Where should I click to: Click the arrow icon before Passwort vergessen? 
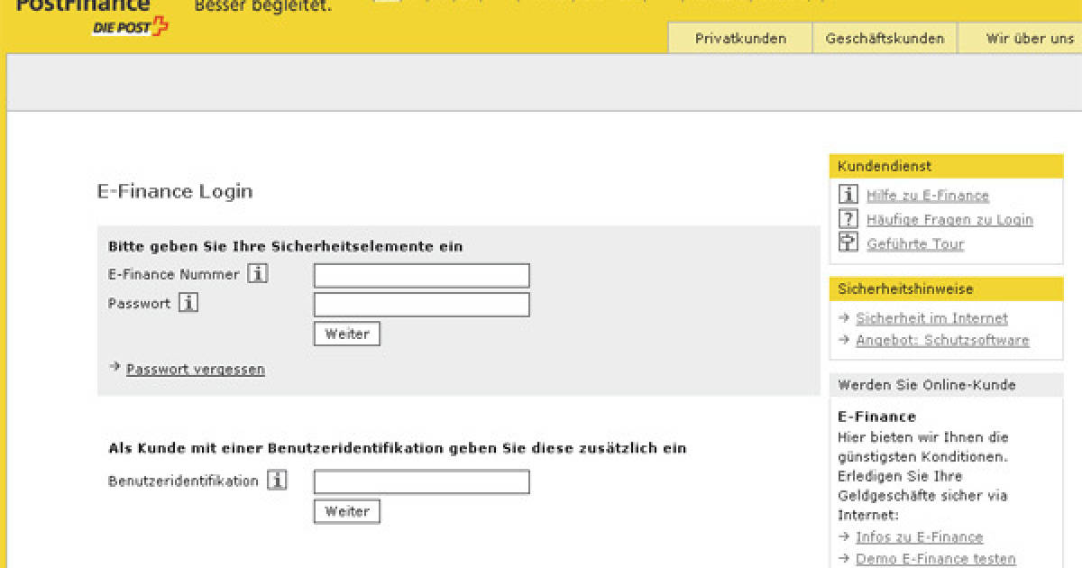point(115,368)
